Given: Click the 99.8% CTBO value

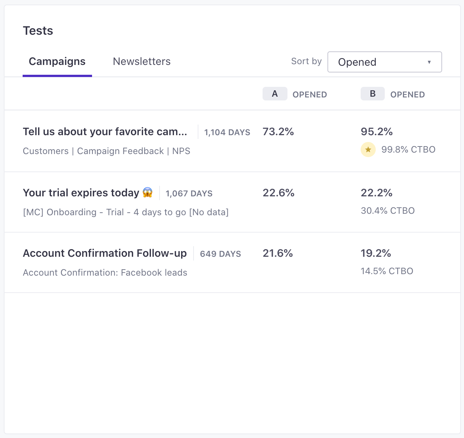Looking at the screenshot, I should coord(408,150).
